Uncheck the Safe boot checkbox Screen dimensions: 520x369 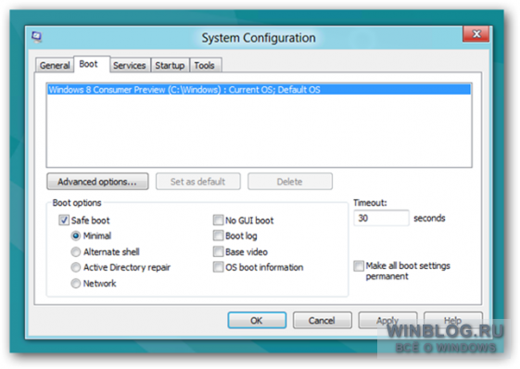(x=64, y=220)
